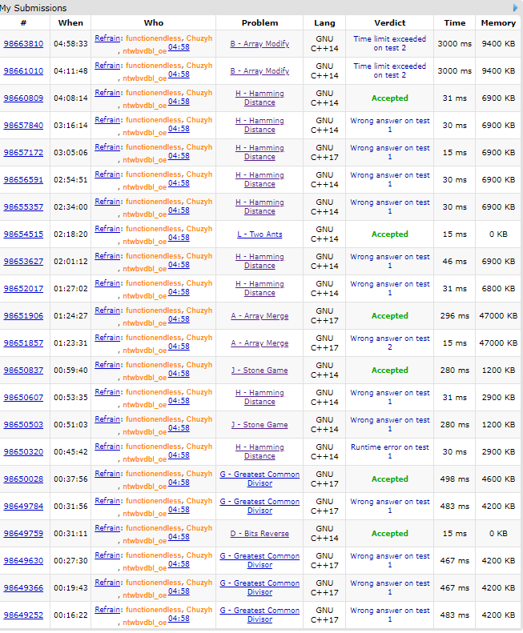Open J - Stone Game in submission 98650837 row
The height and width of the screenshot is (633, 523).
[259, 370]
